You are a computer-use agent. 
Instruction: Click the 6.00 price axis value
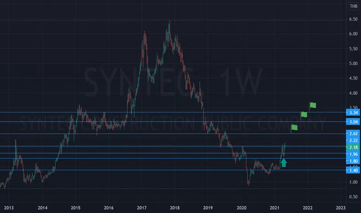pos(353,34)
